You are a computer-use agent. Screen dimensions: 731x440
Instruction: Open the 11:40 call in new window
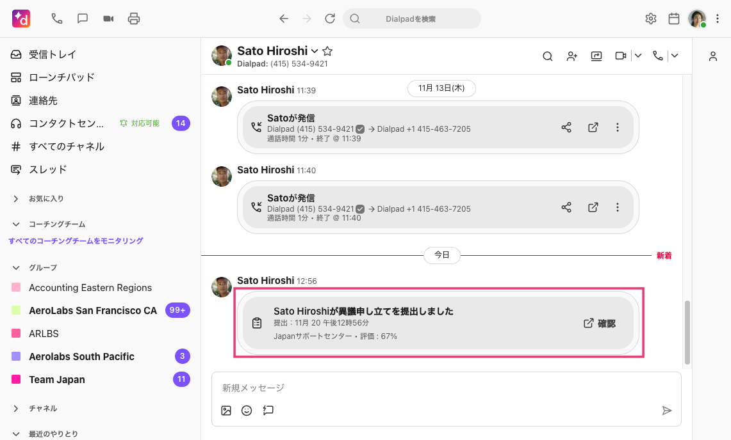(593, 208)
